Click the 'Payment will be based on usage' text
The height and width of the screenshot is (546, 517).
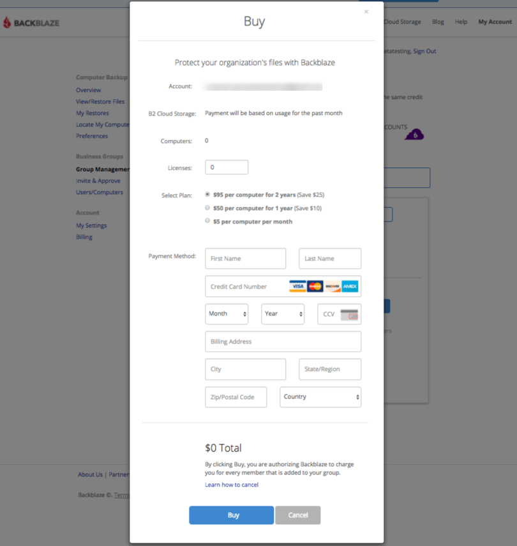[274, 113]
